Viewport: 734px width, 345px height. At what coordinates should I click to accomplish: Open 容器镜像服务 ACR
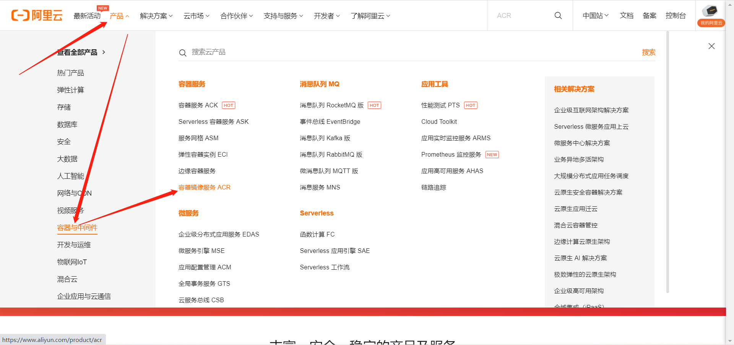click(x=205, y=188)
